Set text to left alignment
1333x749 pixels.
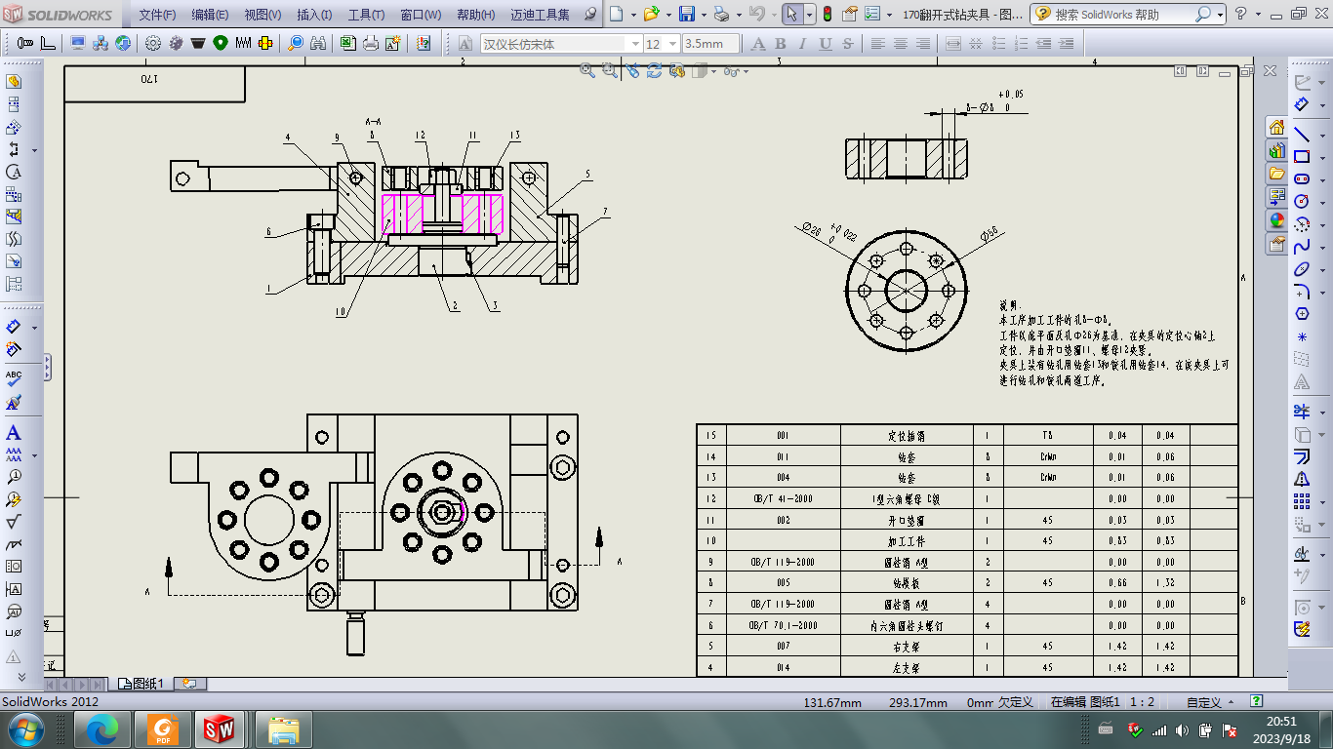(x=877, y=44)
